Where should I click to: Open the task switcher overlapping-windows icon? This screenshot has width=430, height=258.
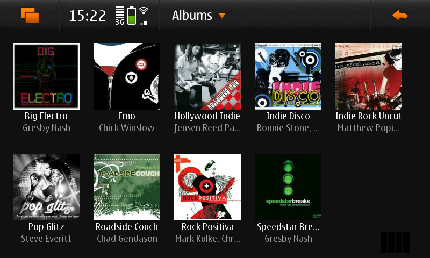(x=30, y=15)
